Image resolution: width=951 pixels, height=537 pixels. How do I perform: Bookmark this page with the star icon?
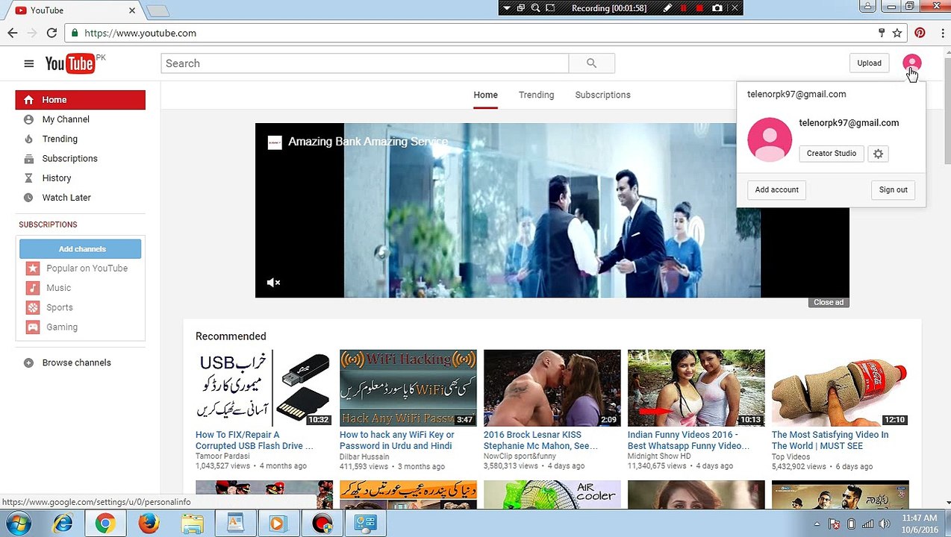pyautogui.click(x=897, y=33)
